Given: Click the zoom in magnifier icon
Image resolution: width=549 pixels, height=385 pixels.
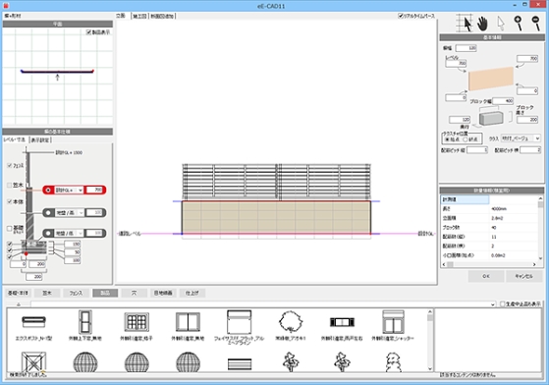Looking at the screenshot, I should [x=518, y=24].
